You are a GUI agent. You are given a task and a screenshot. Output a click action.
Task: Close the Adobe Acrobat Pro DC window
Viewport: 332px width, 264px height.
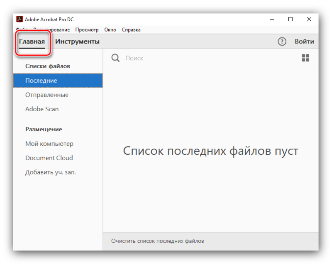click(309, 19)
